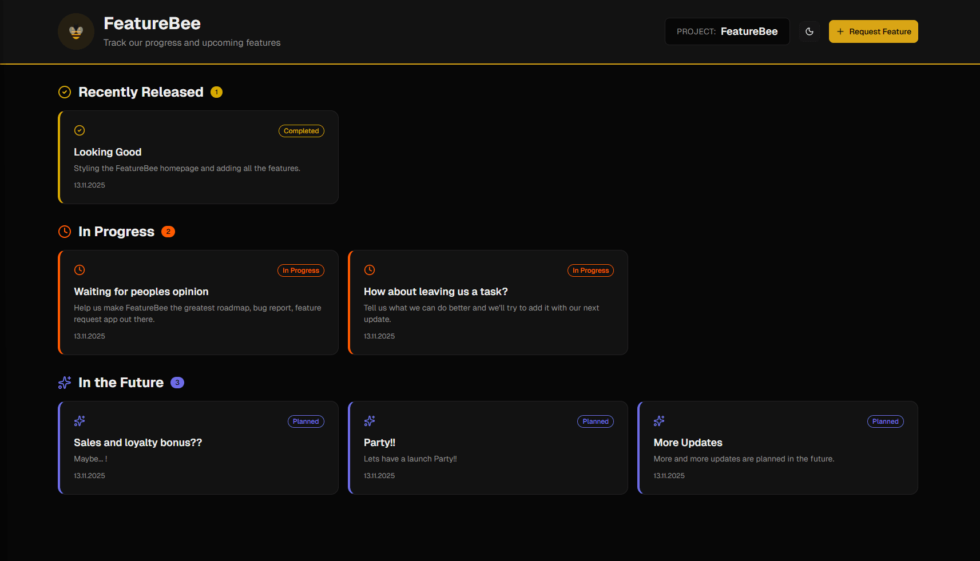Image resolution: width=980 pixels, height=561 pixels.
Task: Open the FeatureBee project selector
Action: point(727,31)
